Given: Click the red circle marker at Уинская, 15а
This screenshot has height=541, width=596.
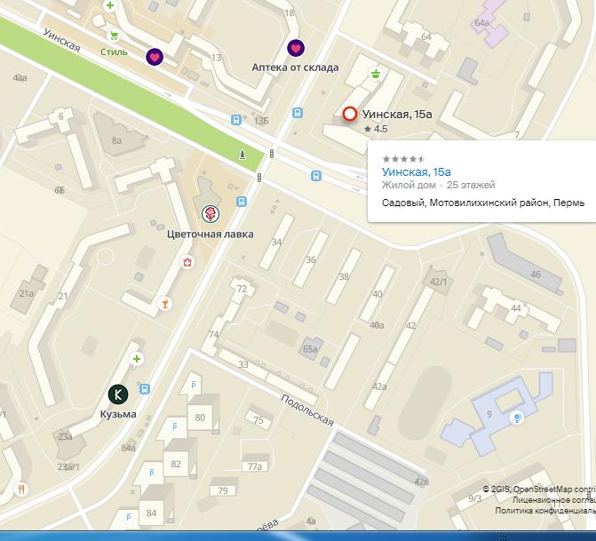Looking at the screenshot, I should point(350,114).
